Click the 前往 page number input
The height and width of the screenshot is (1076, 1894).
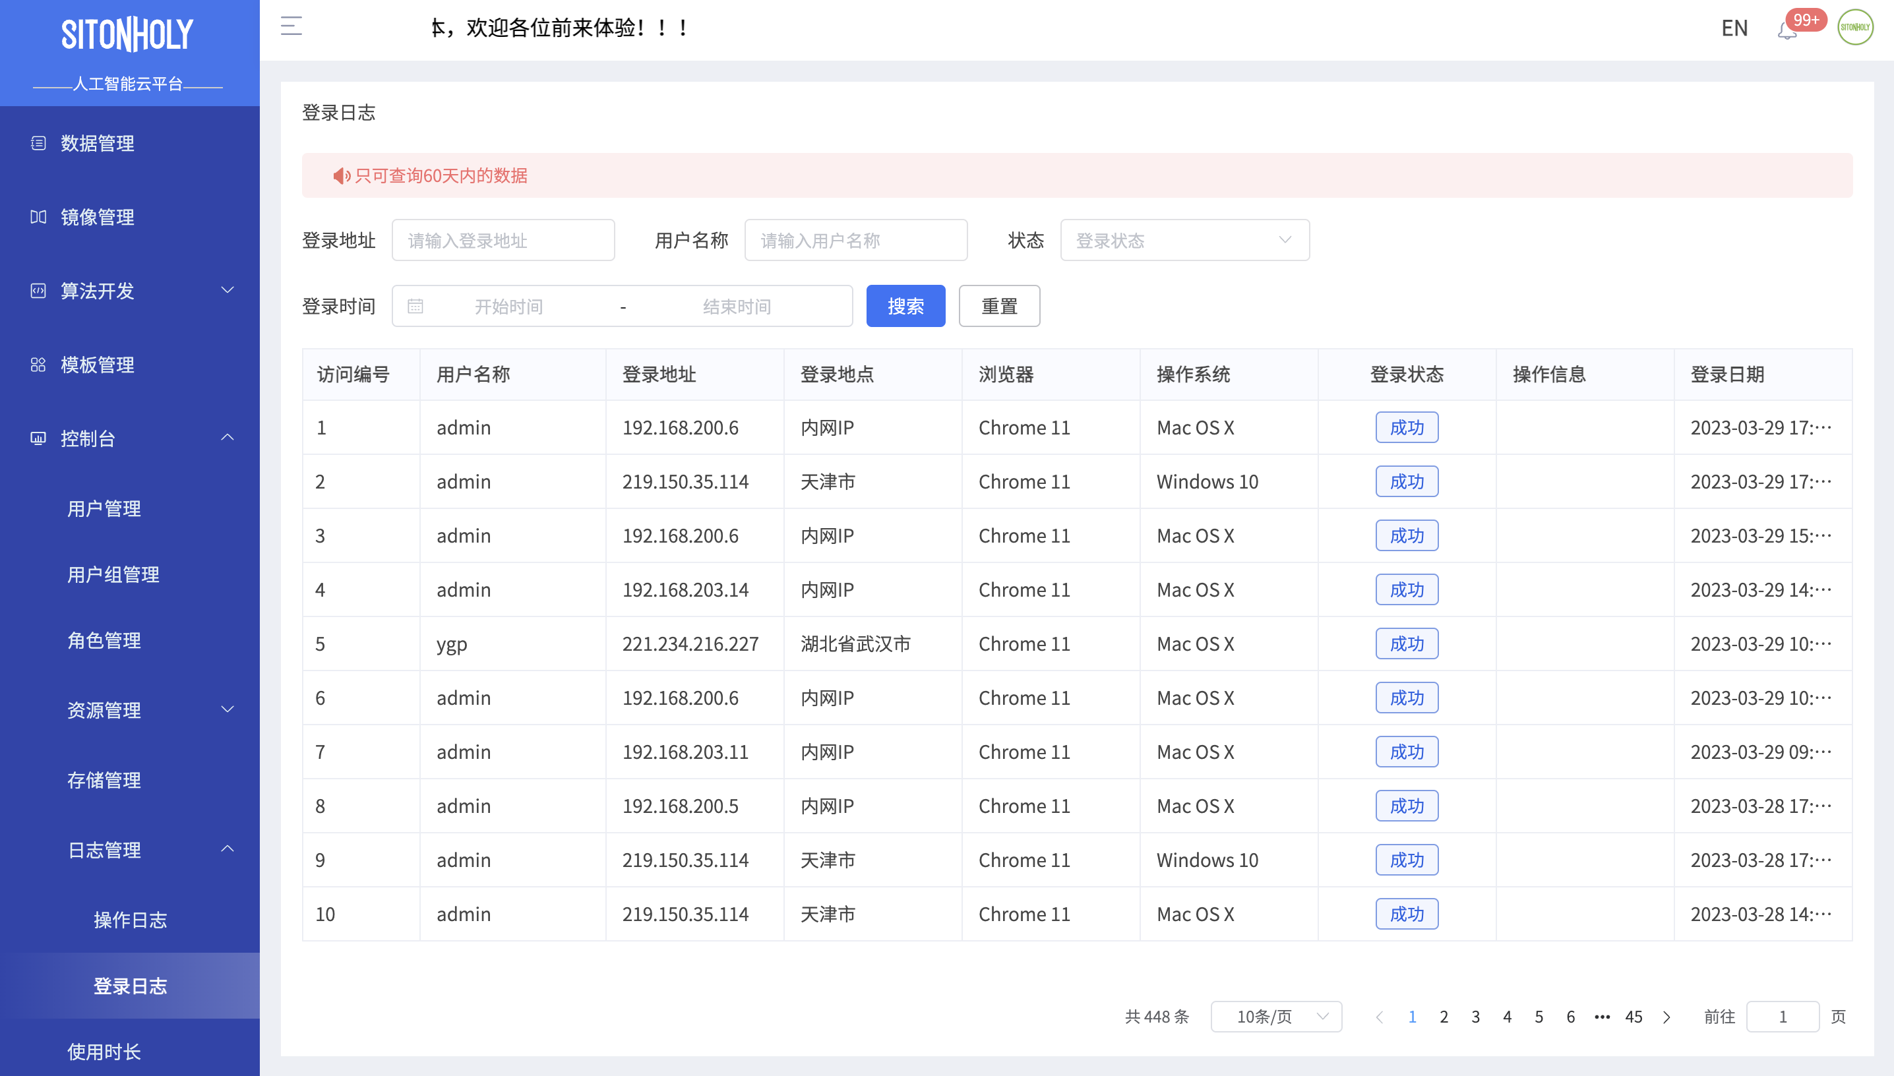point(1783,1017)
